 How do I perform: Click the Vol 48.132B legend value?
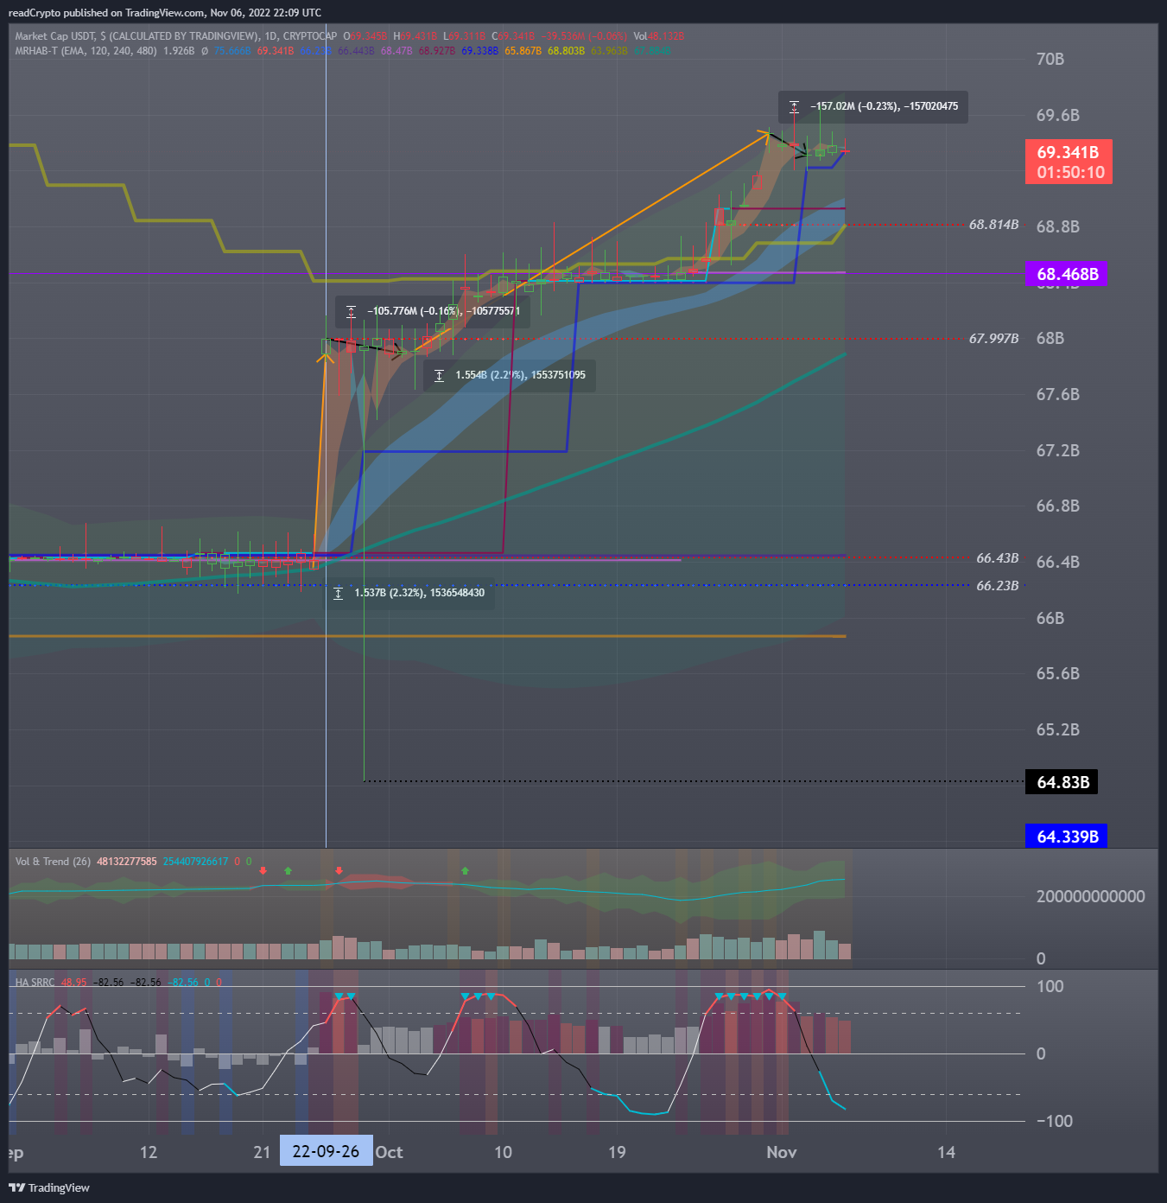coord(659,36)
